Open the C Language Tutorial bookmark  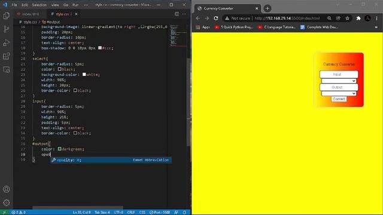pyautogui.click(x=276, y=27)
